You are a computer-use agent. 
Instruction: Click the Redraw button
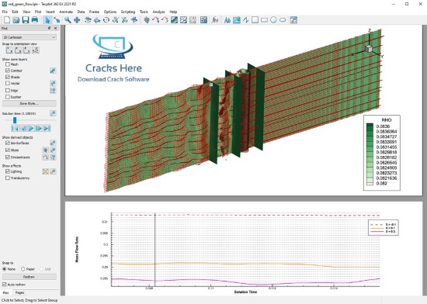pyautogui.click(x=30, y=277)
